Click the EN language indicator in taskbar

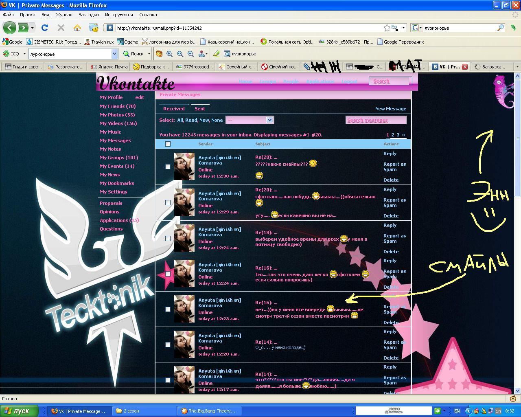pos(457,411)
